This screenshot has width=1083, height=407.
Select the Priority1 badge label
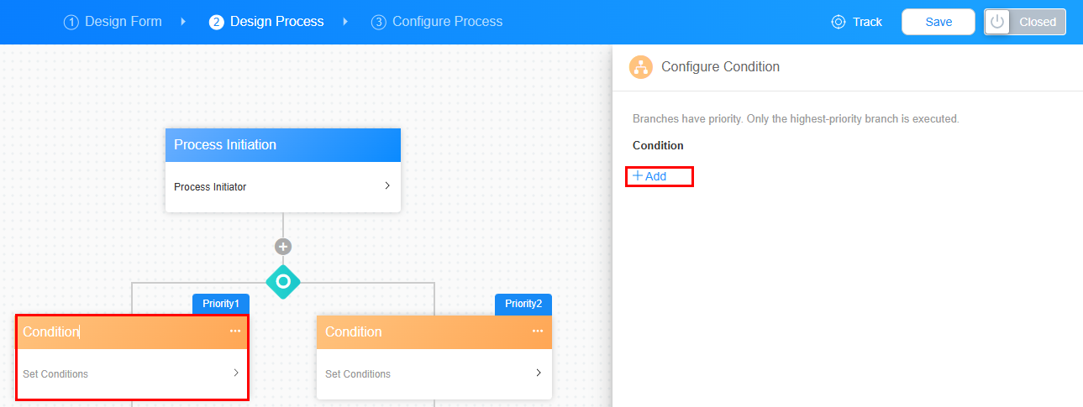pos(221,304)
